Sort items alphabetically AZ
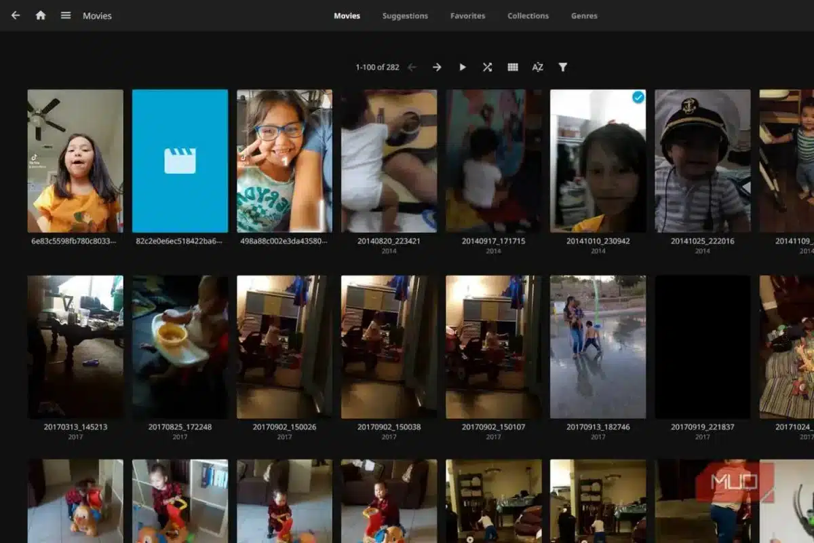 [538, 67]
